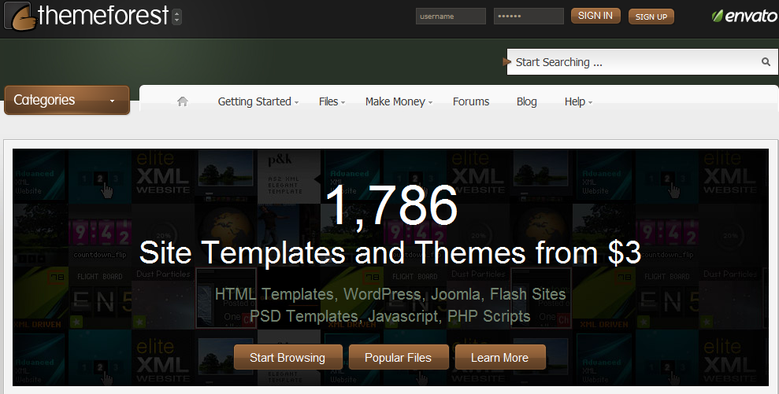Viewport: 779px width, 394px height.
Task: Go to Forums
Action: [471, 101]
